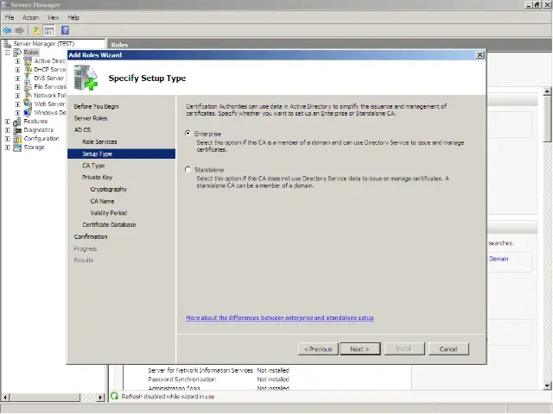Click the Forward arrow toolbar icon
553x414 pixels.
click(19, 31)
